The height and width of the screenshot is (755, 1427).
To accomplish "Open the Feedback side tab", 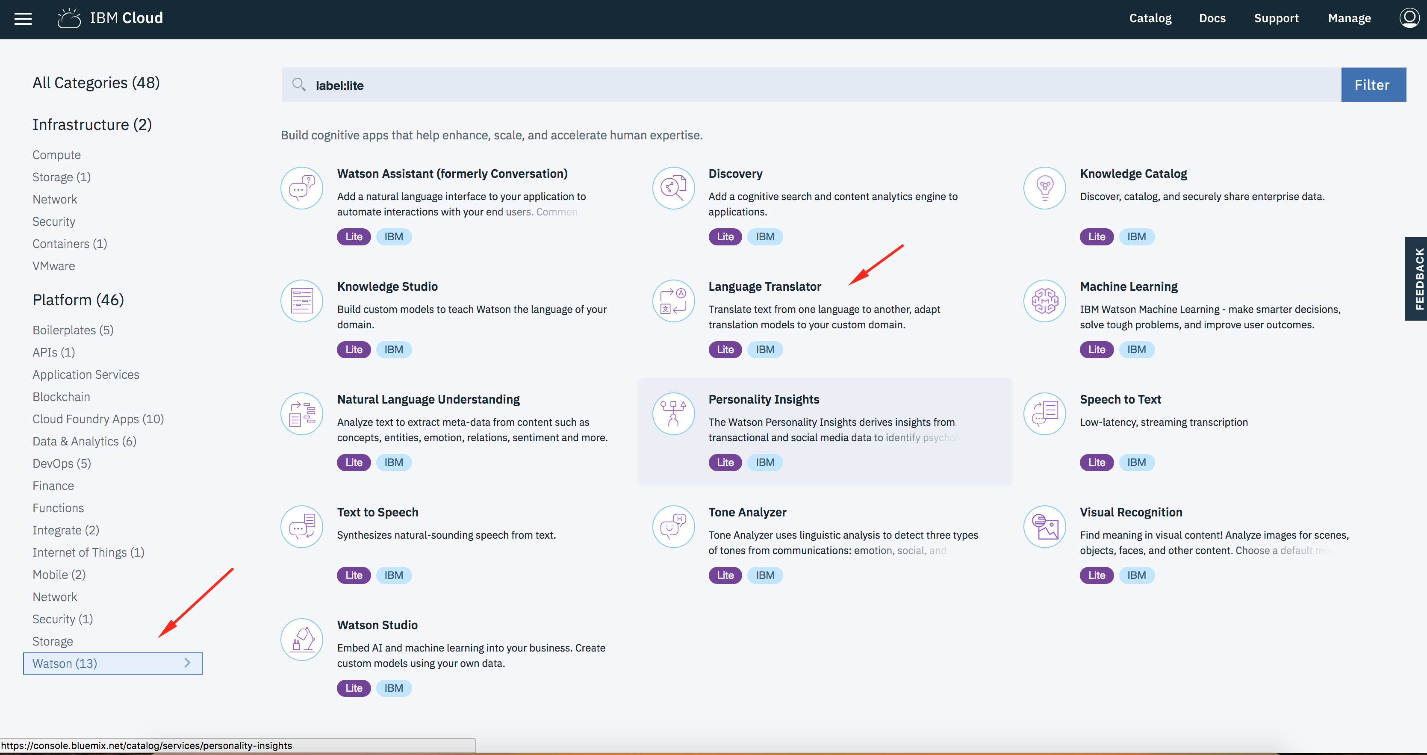I will pos(1416,279).
